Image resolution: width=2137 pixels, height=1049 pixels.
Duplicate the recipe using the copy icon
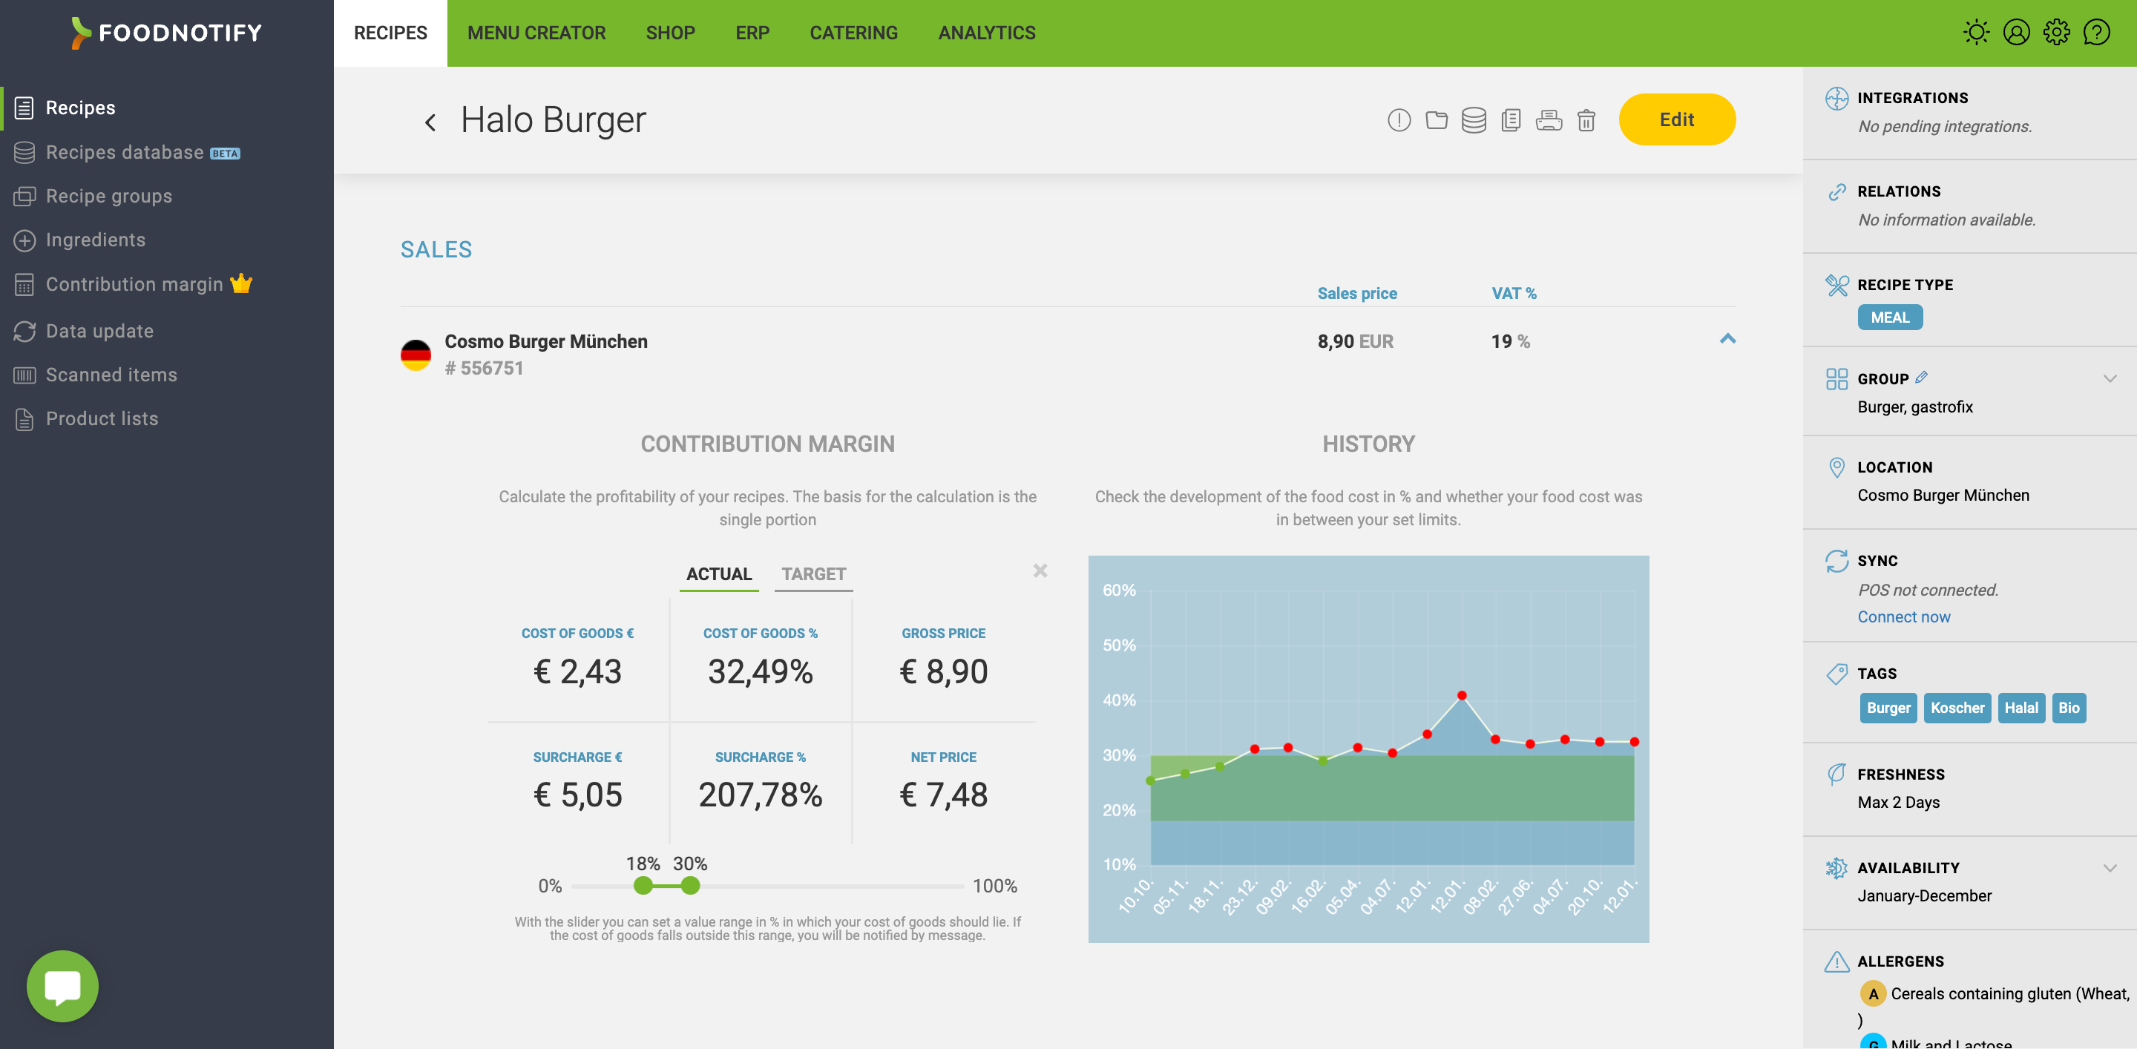coord(1511,119)
